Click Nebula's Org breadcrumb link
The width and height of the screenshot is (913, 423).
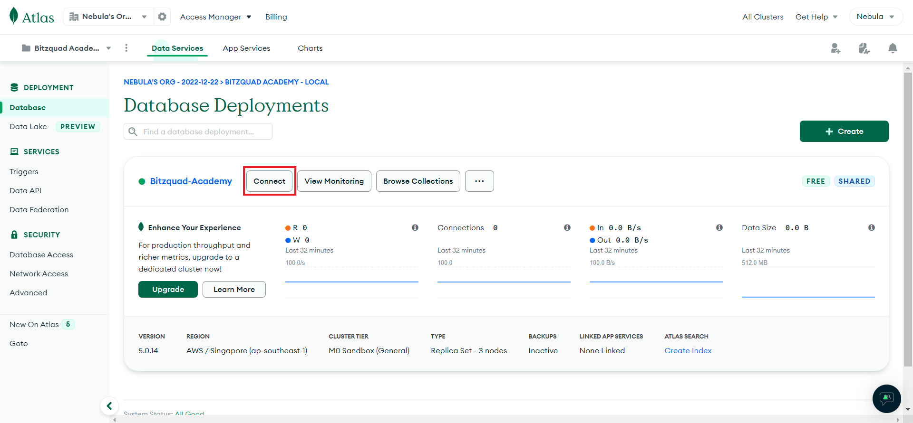tap(171, 82)
